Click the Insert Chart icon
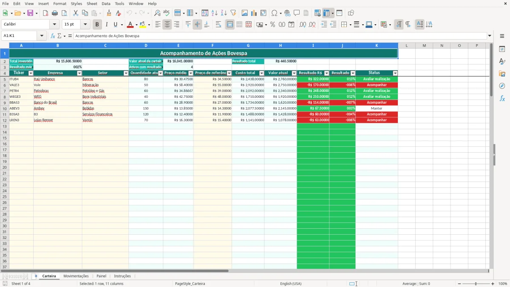510x287 pixels. [254, 13]
